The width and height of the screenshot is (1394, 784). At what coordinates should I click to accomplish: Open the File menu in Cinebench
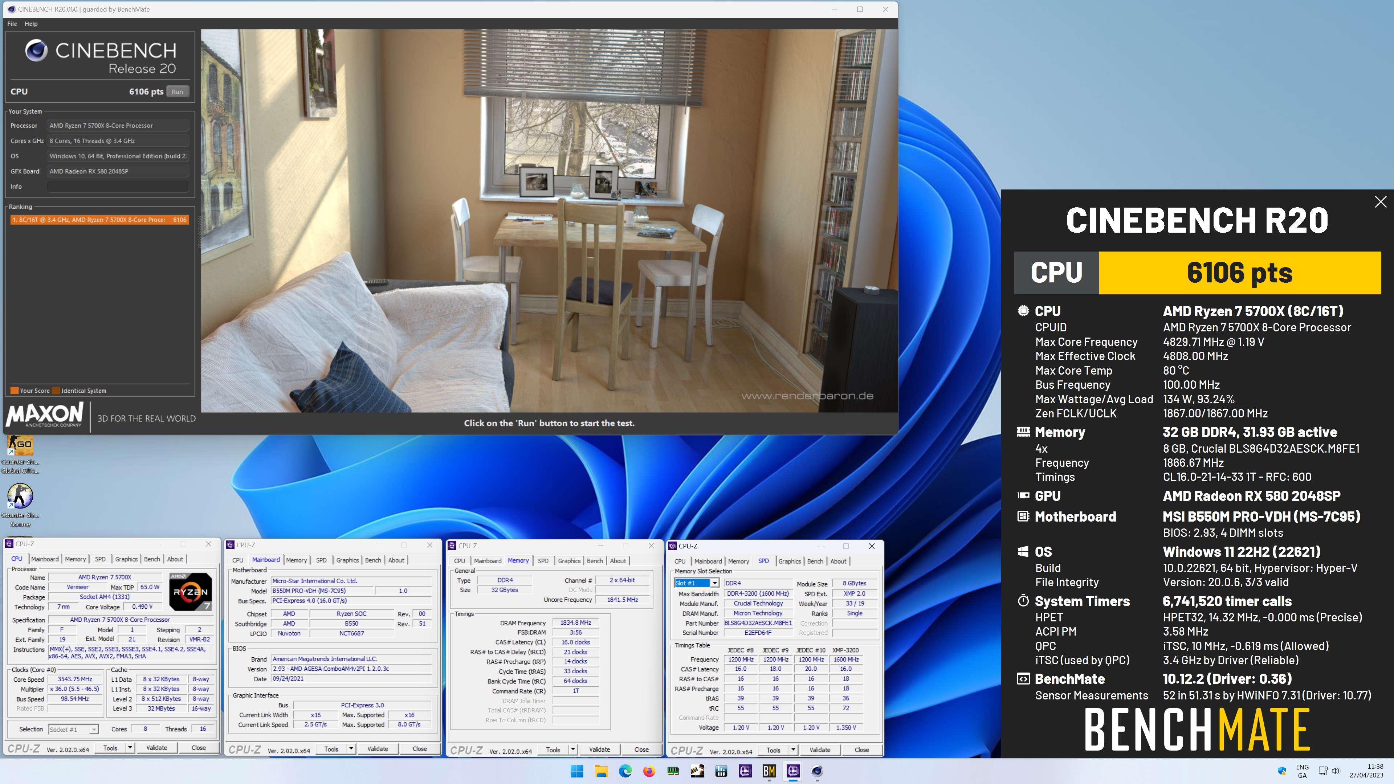point(12,24)
